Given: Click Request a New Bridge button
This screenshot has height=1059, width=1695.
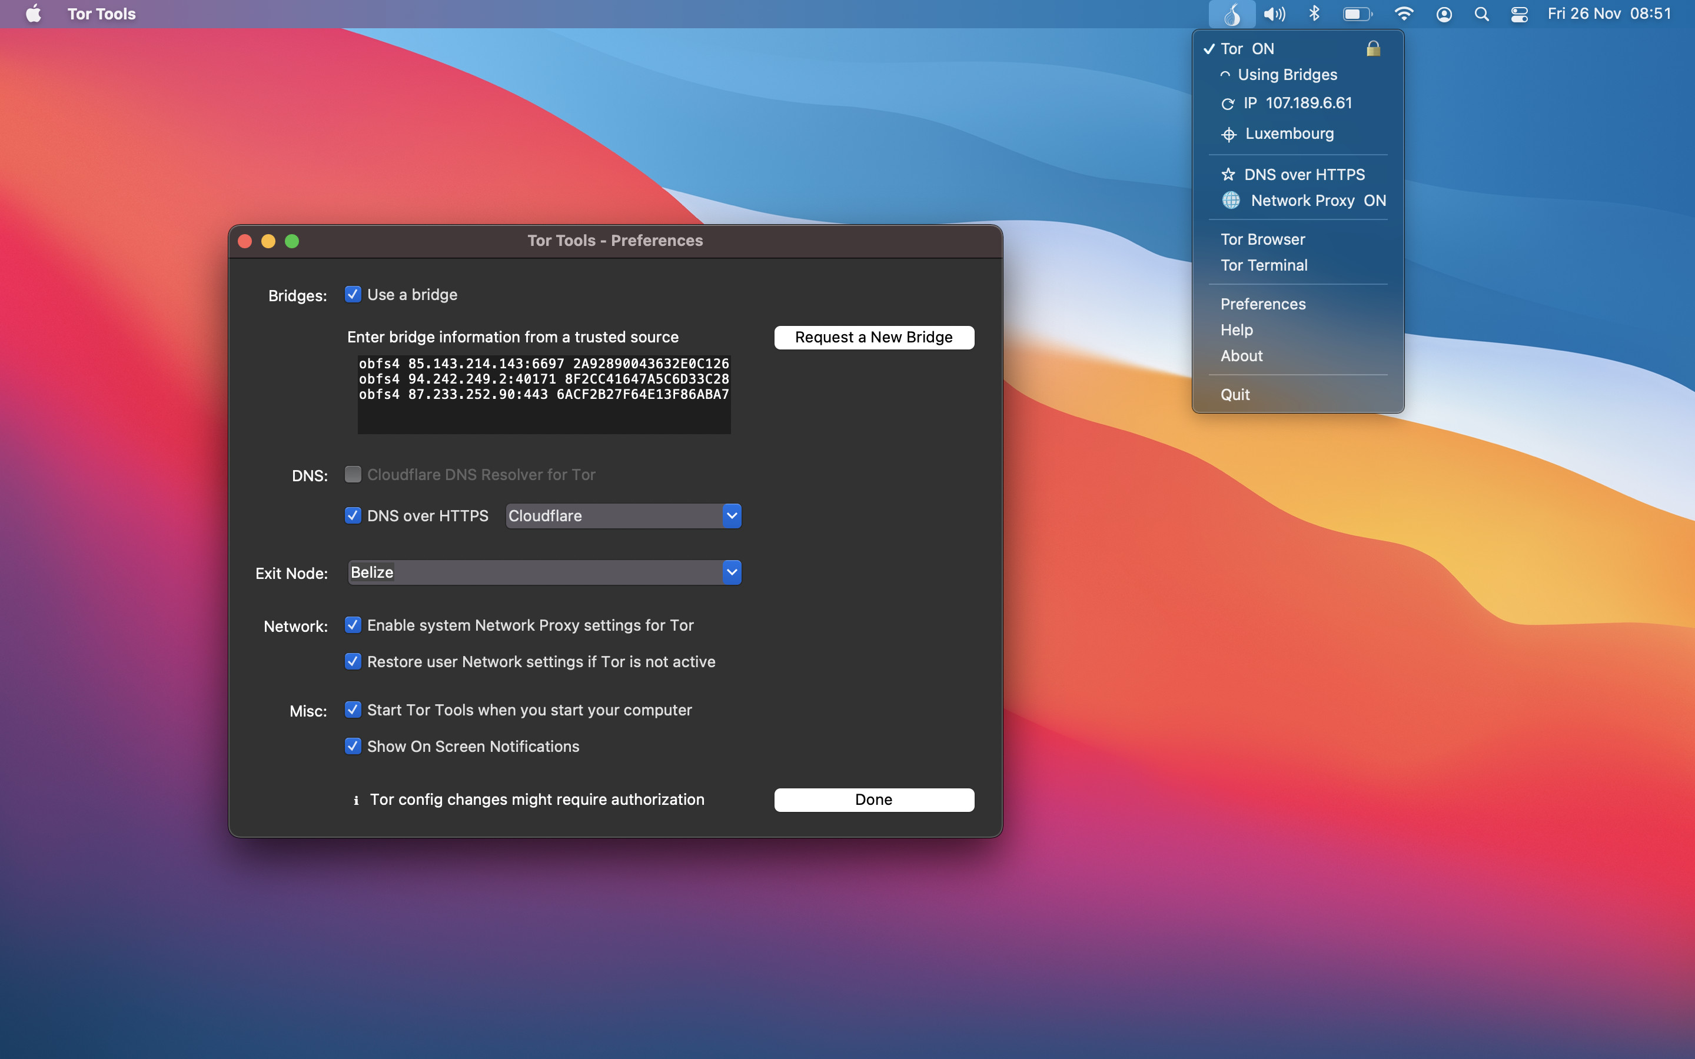Looking at the screenshot, I should (873, 338).
